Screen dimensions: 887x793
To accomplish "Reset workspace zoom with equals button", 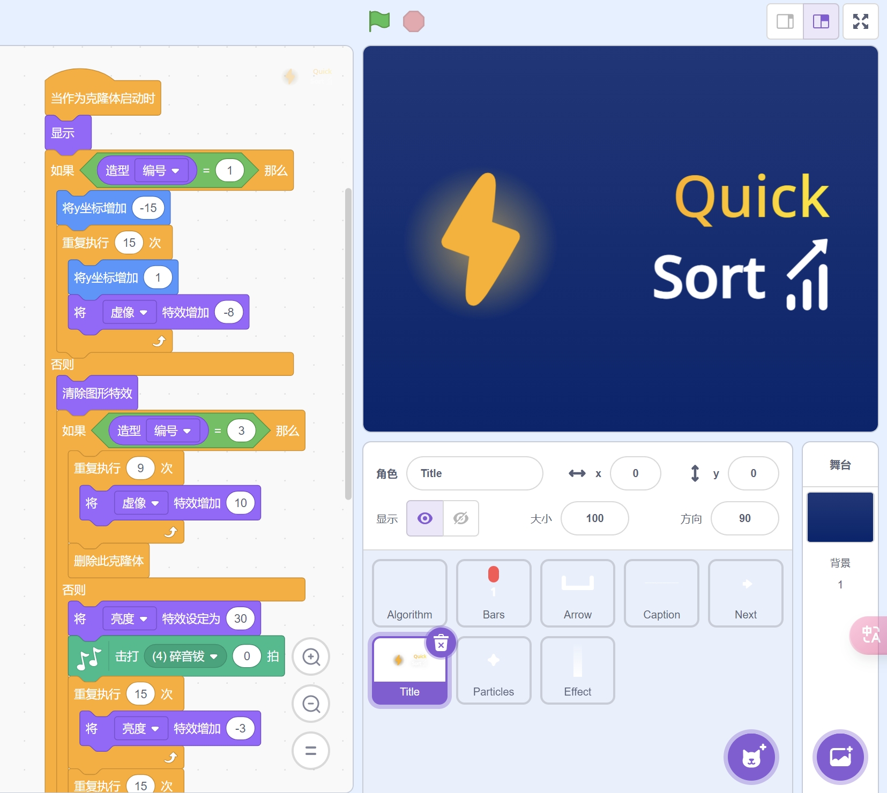I will (311, 751).
